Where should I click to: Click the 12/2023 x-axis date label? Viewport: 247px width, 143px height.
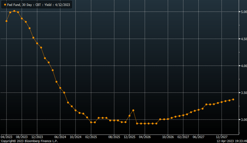(37, 137)
